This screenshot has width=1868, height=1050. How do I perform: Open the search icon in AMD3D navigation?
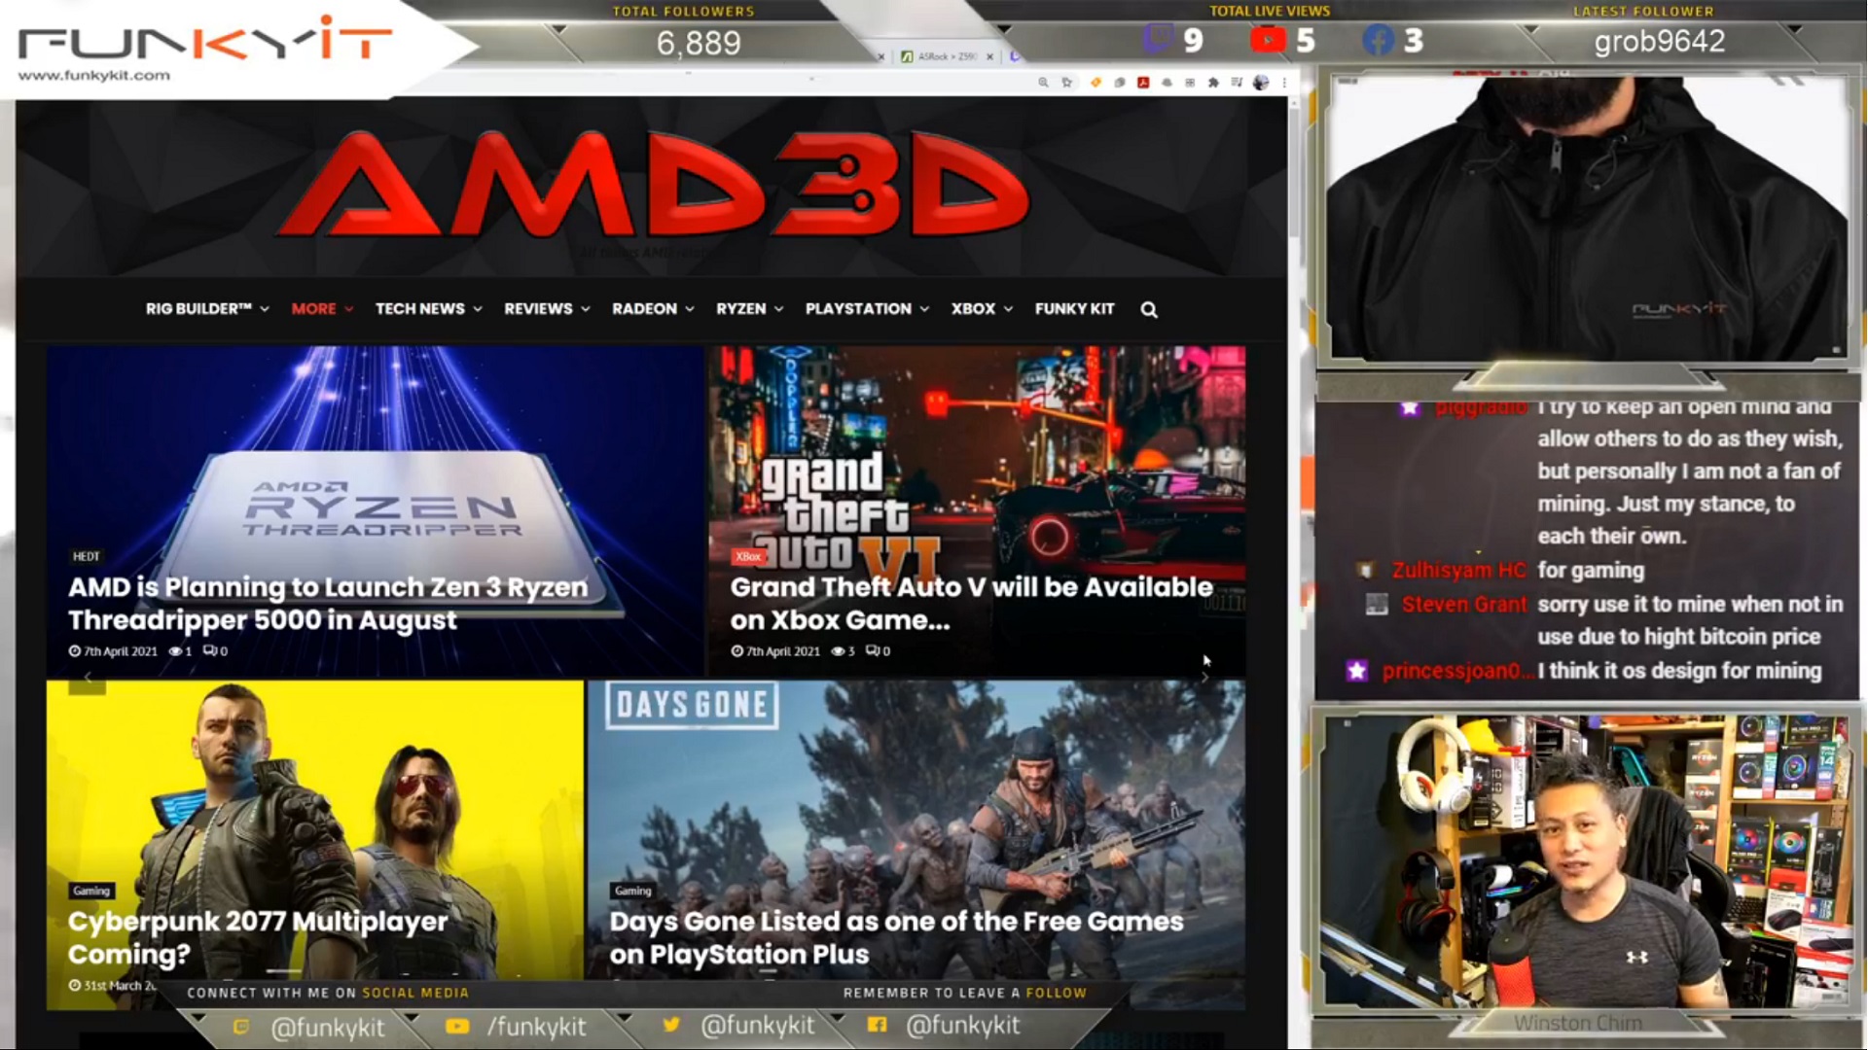pos(1149,309)
